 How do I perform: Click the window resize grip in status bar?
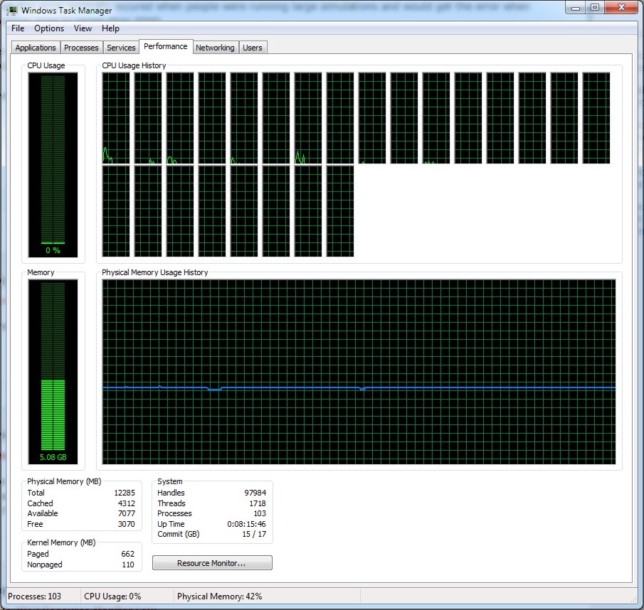pos(633,599)
